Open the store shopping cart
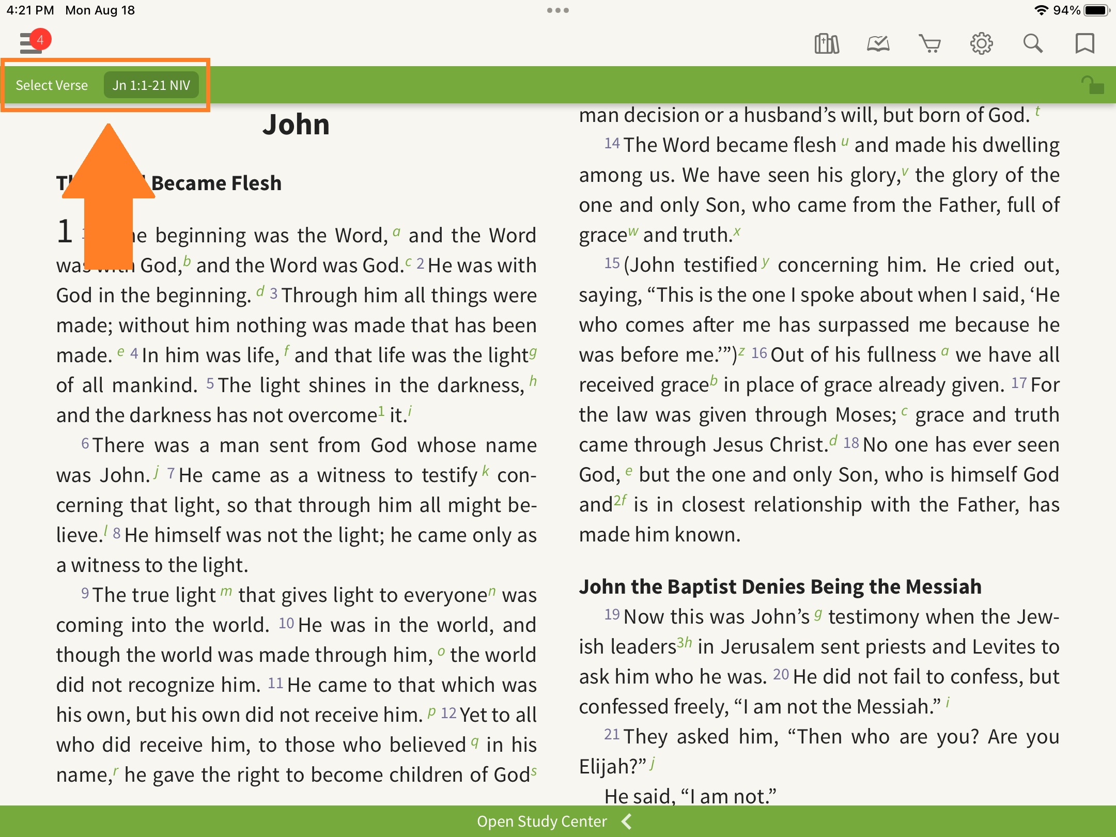 [x=930, y=43]
